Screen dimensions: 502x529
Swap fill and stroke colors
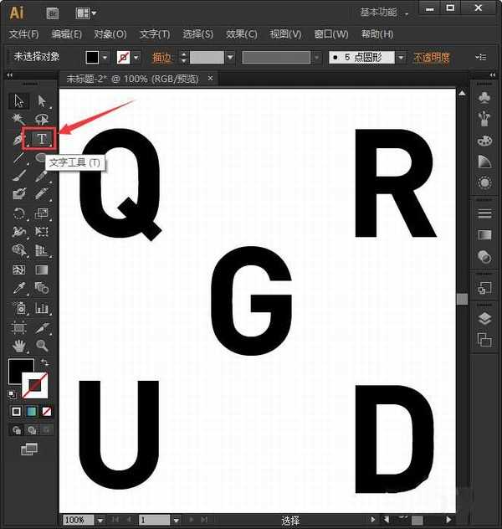point(44,363)
